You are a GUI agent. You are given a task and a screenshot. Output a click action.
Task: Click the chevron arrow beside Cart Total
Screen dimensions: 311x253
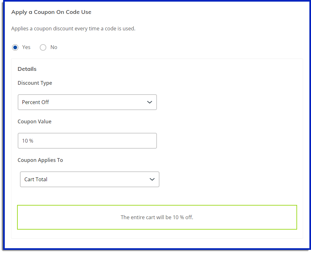[x=152, y=179]
